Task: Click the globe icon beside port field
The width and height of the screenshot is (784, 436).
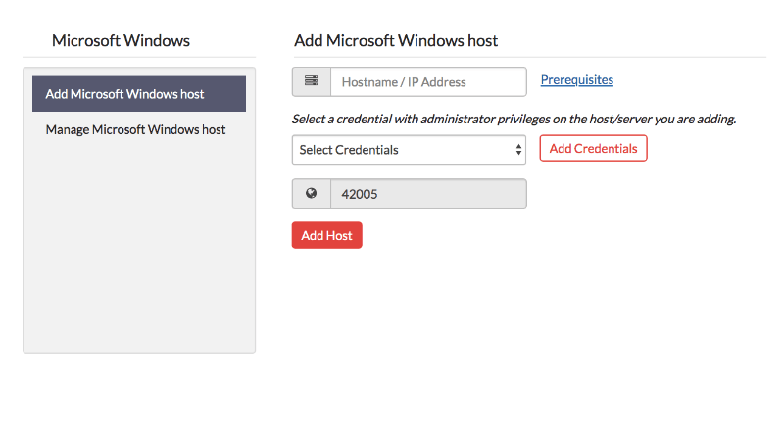Action: coord(312,194)
